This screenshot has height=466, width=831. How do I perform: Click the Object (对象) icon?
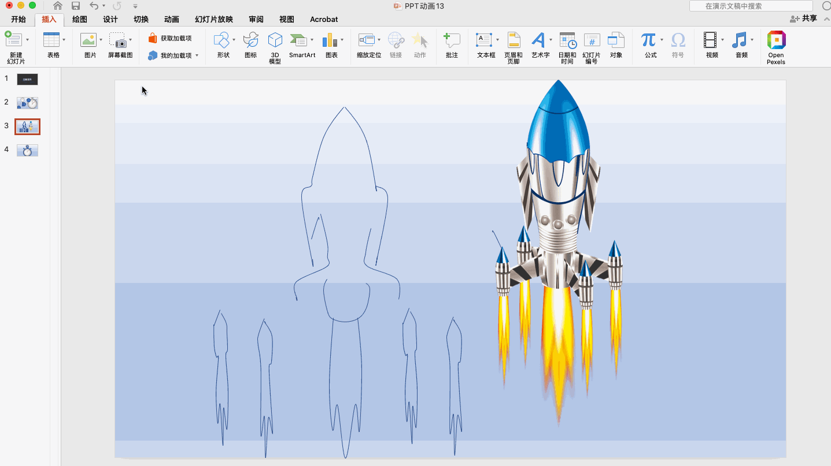tap(616, 40)
